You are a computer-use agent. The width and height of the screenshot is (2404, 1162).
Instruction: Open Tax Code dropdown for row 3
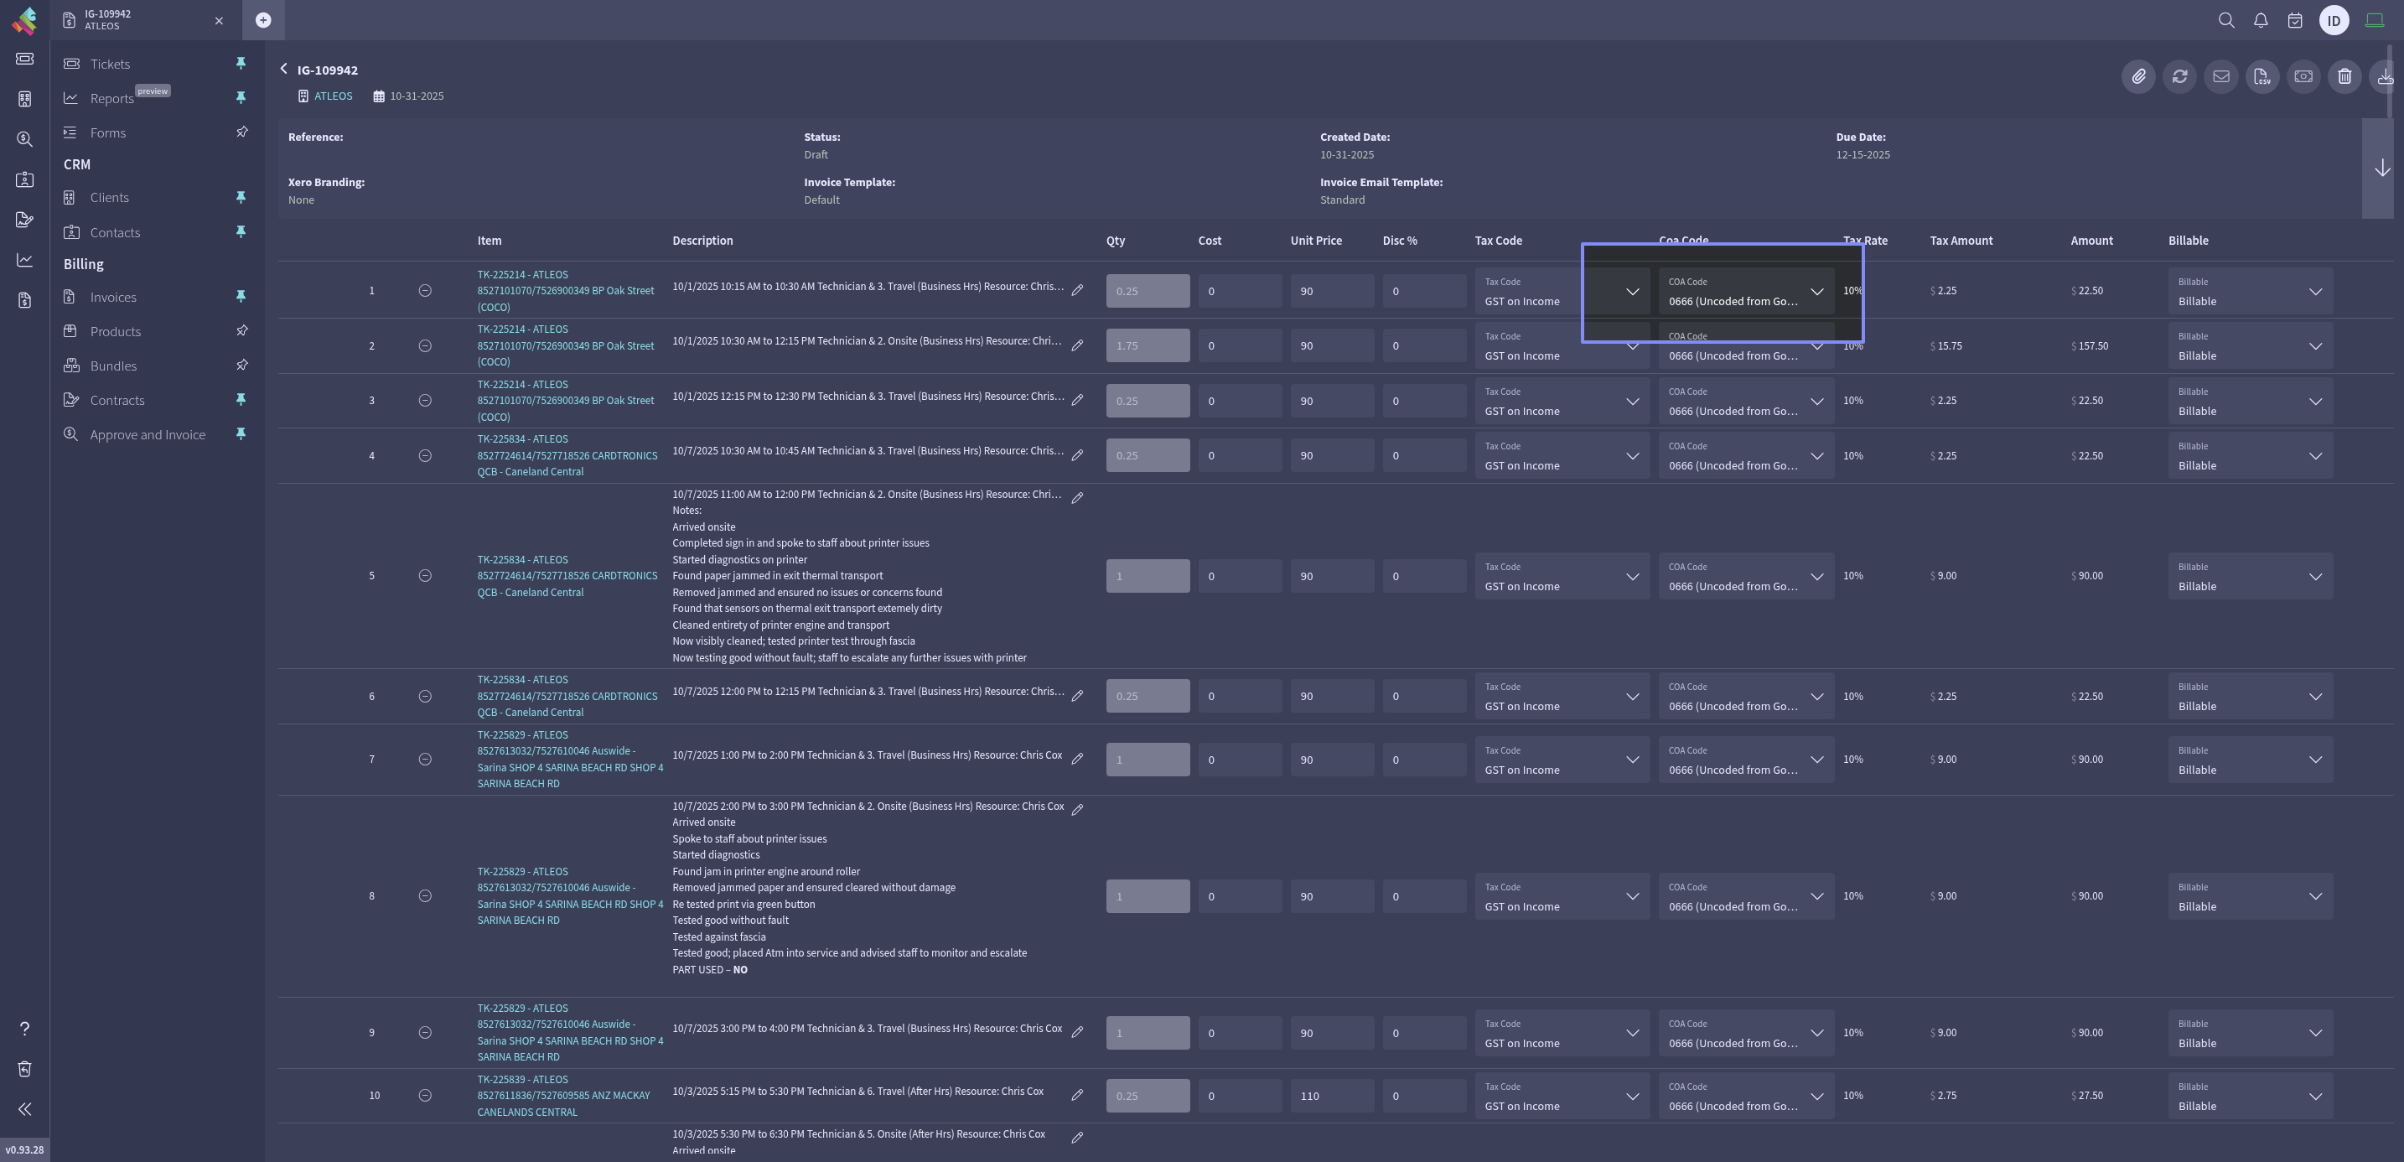[1562, 402]
